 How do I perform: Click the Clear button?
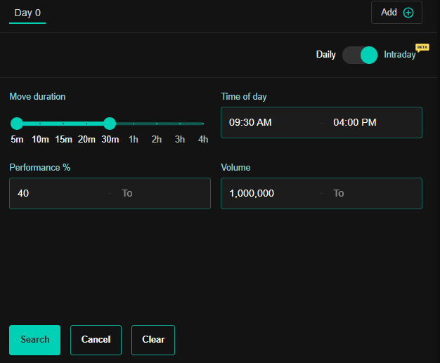pyautogui.click(x=153, y=340)
